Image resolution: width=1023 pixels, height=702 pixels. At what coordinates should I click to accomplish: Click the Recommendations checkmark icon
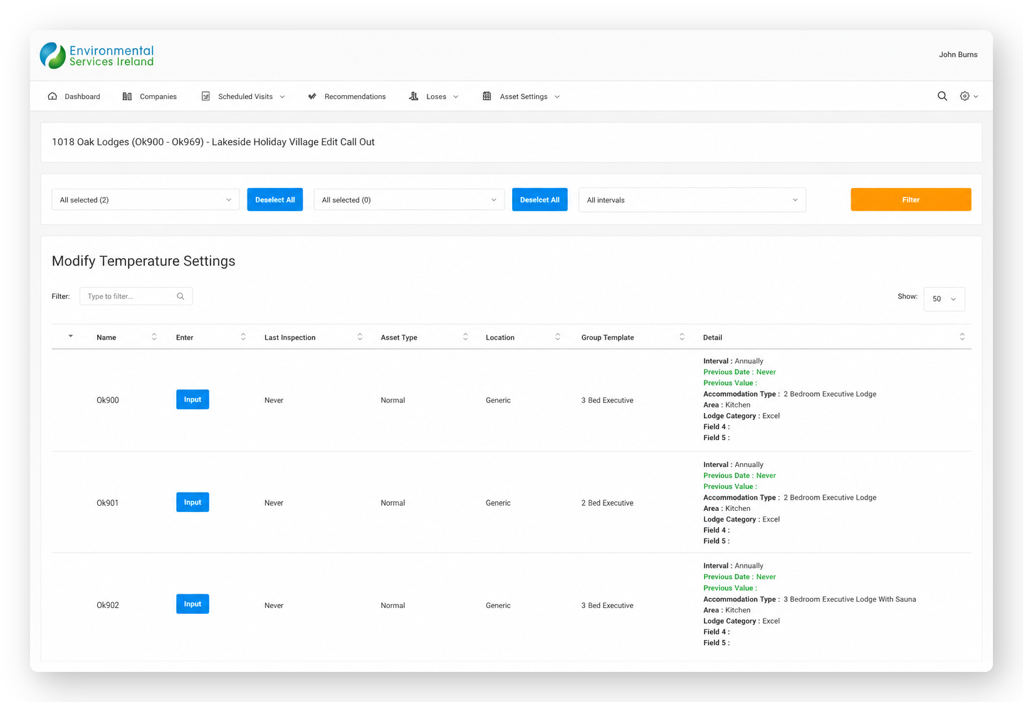pyautogui.click(x=312, y=96)
